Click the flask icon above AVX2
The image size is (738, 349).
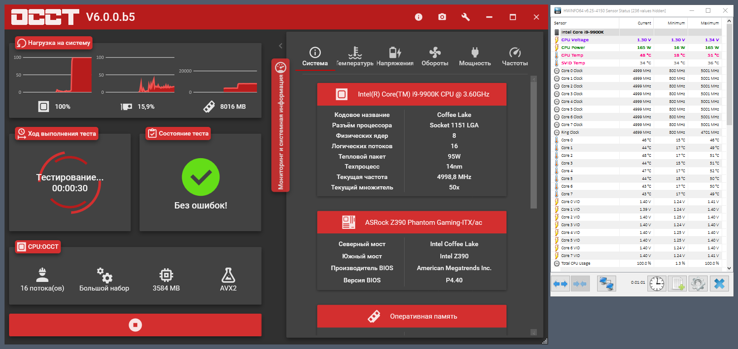point(228,275)
